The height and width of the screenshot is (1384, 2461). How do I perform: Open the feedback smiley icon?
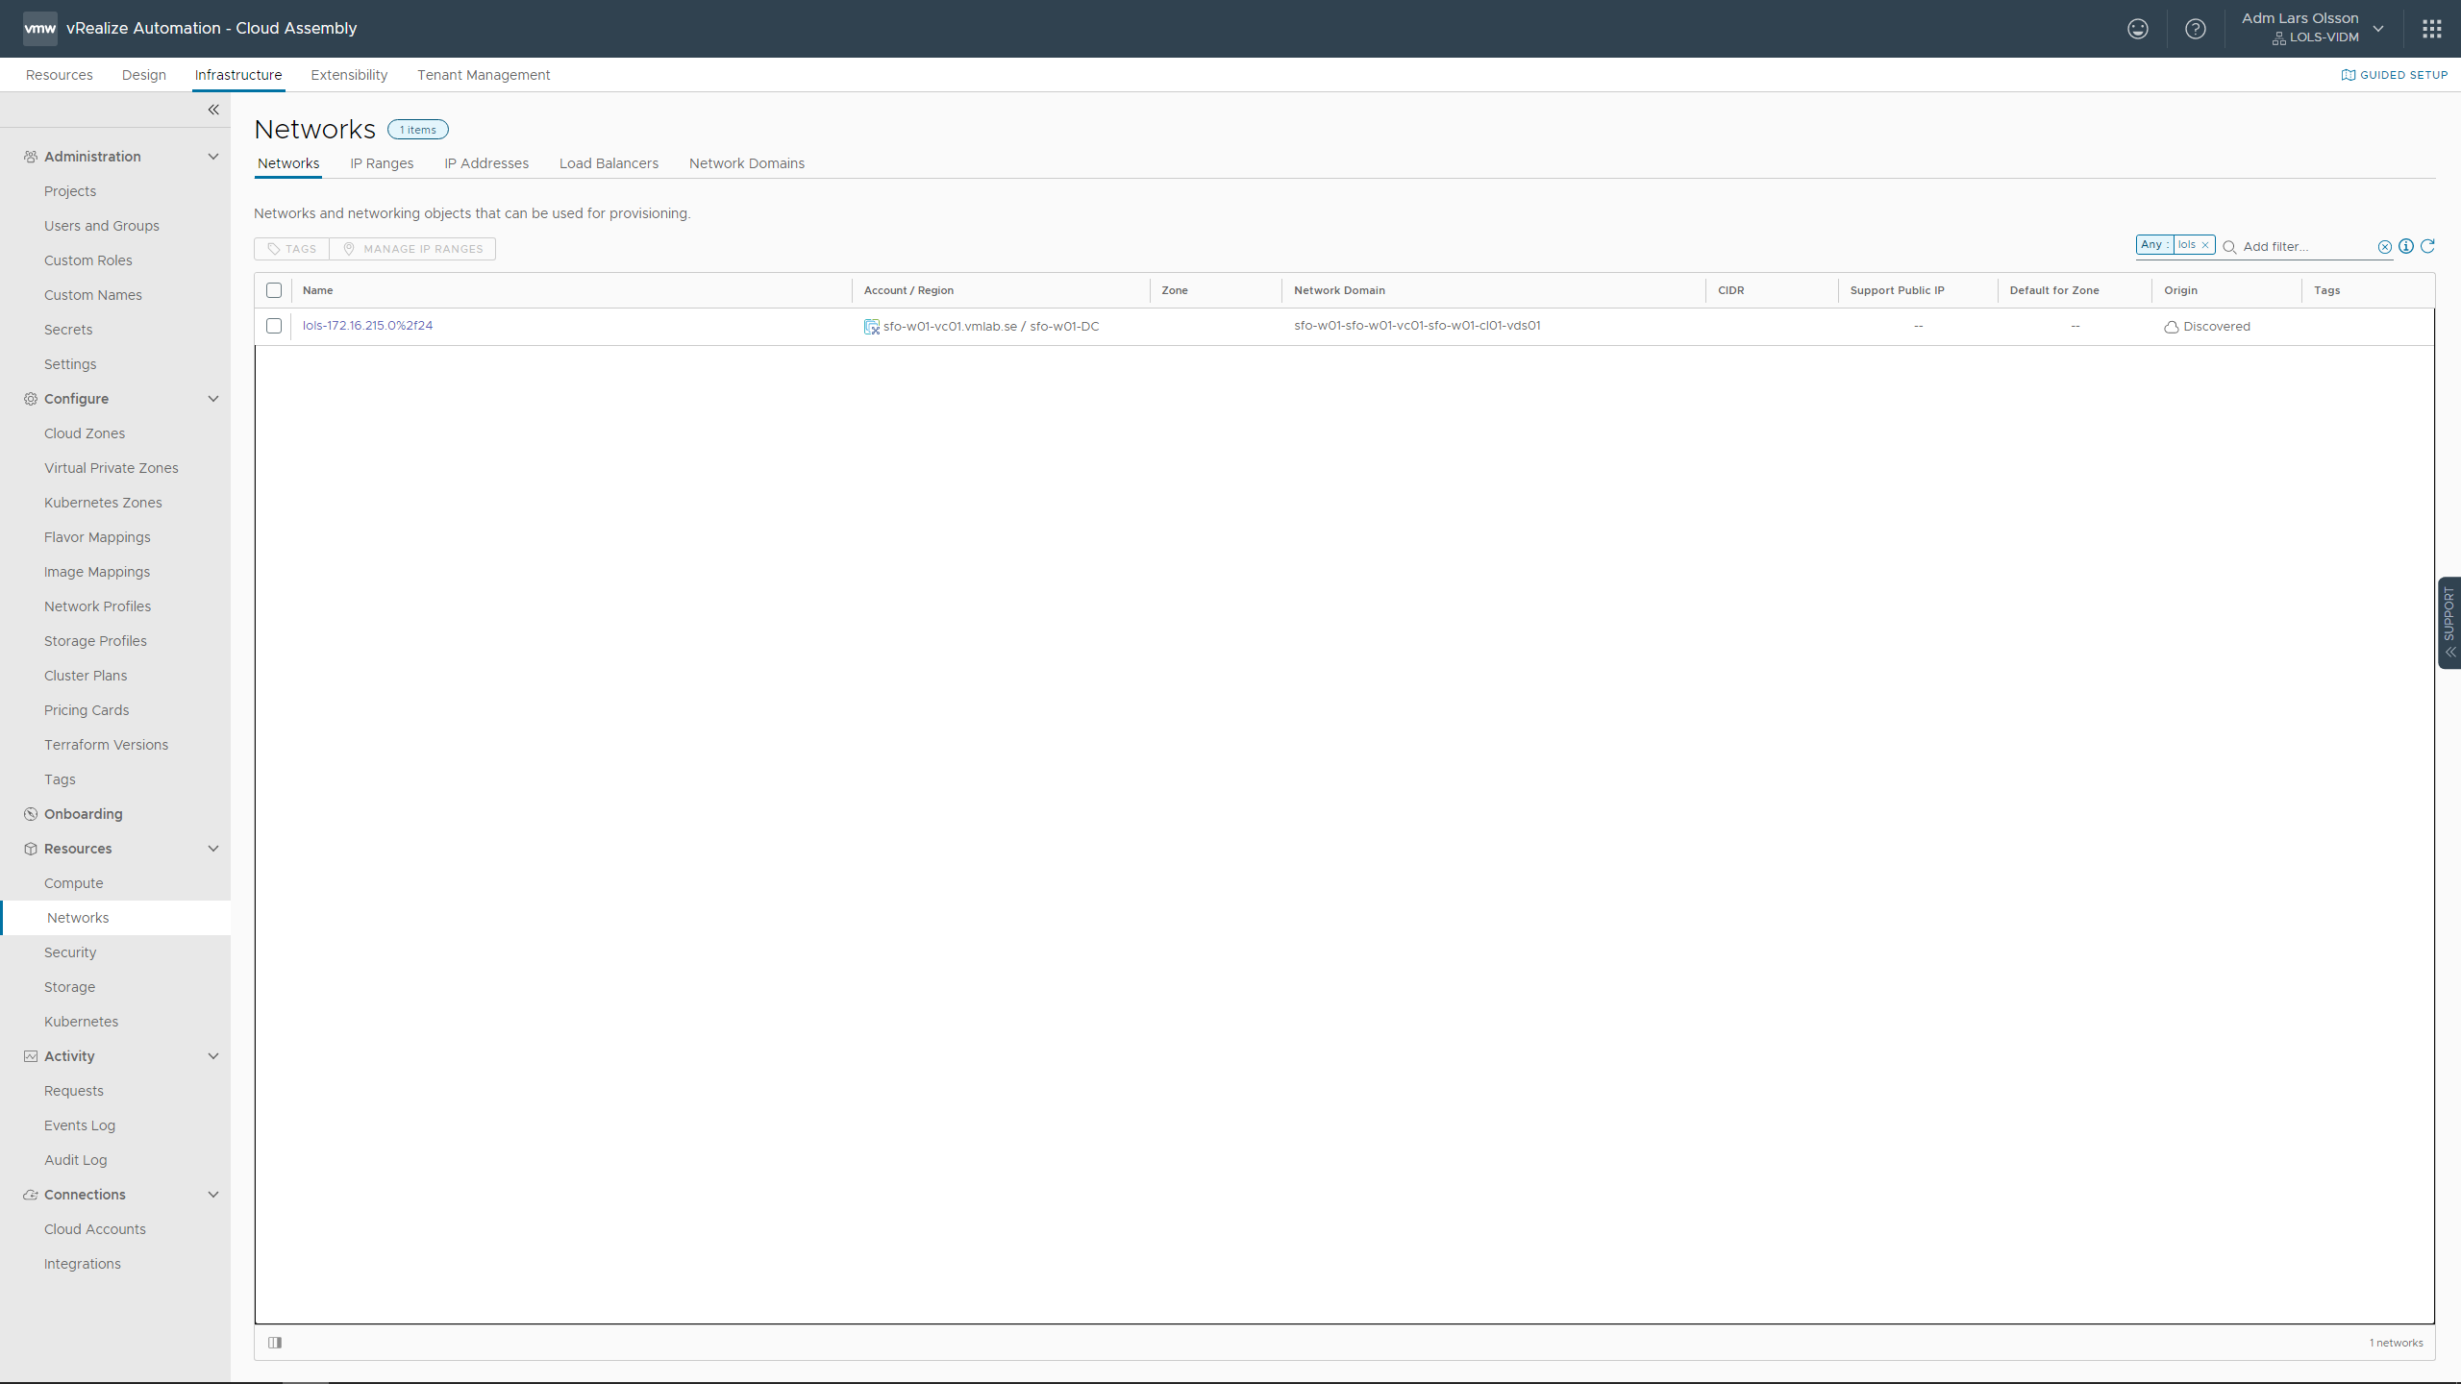pos(2137,29)
